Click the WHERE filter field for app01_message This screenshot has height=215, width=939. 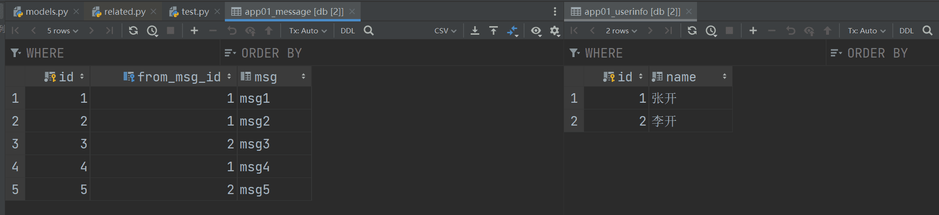[114, 53]
